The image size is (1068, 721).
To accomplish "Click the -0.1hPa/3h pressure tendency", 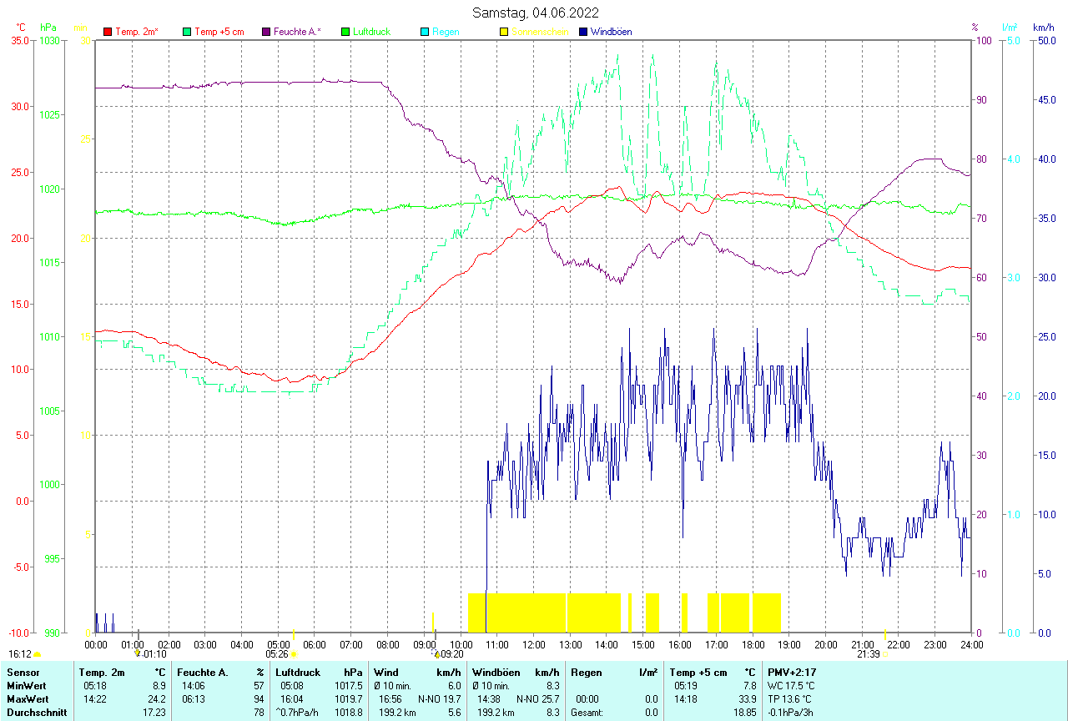I will [x=790, y=713].
